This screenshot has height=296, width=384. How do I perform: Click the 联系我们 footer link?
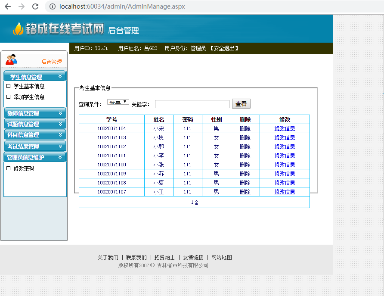click(x=136, y=258)
